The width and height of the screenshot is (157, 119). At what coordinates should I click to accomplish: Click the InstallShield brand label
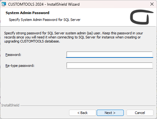[10, 105]
